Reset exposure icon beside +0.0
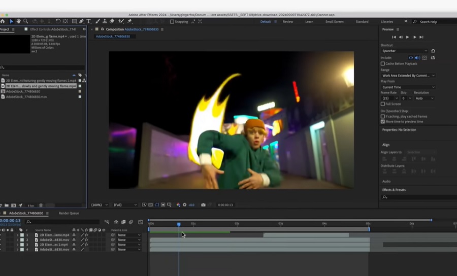Viewport: 457px width, 276px height. [184, 205]
